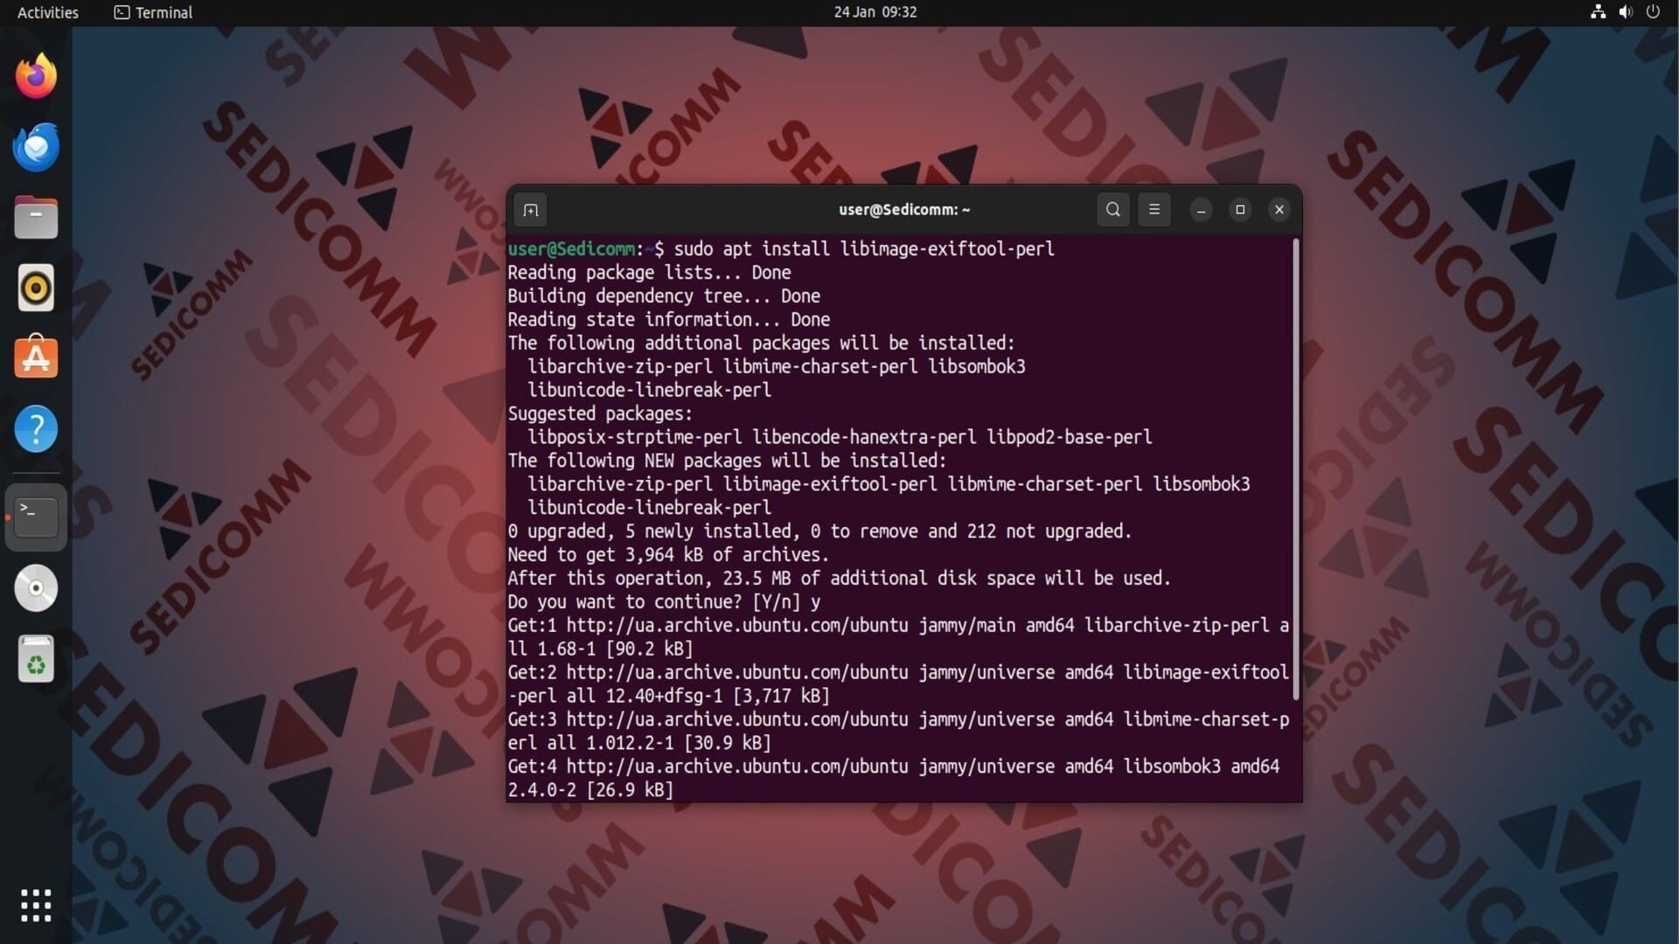This screenshot has height=944, width=1679.
Task: Open the Trash from the dock
Action: point(36,659)
